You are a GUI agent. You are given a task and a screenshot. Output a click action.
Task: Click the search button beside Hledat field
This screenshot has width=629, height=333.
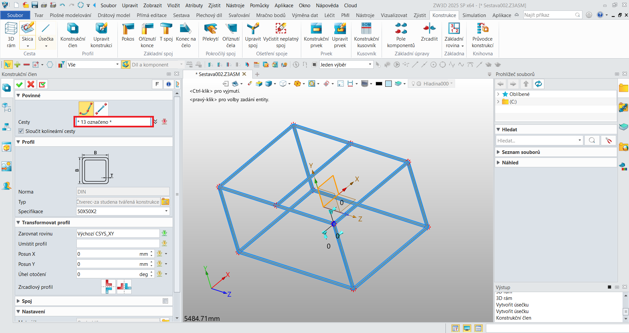click(x=592, y=140)
